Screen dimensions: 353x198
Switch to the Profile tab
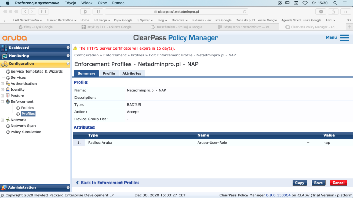tap(109, 73)
